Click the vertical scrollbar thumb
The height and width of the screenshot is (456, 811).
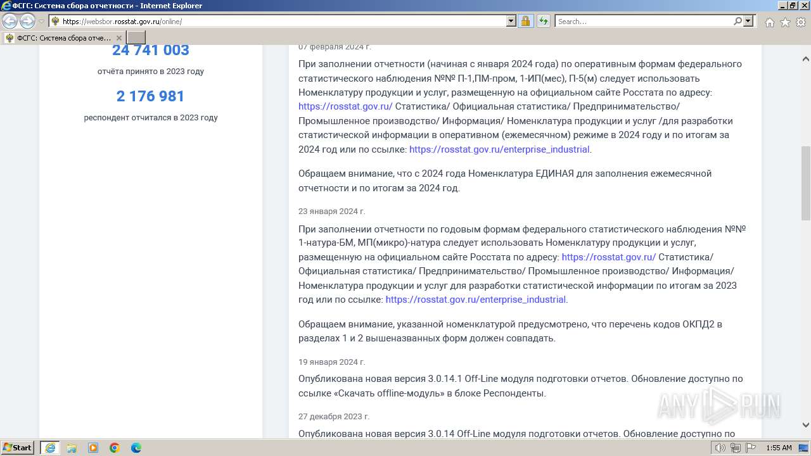[x=806, y=183]
